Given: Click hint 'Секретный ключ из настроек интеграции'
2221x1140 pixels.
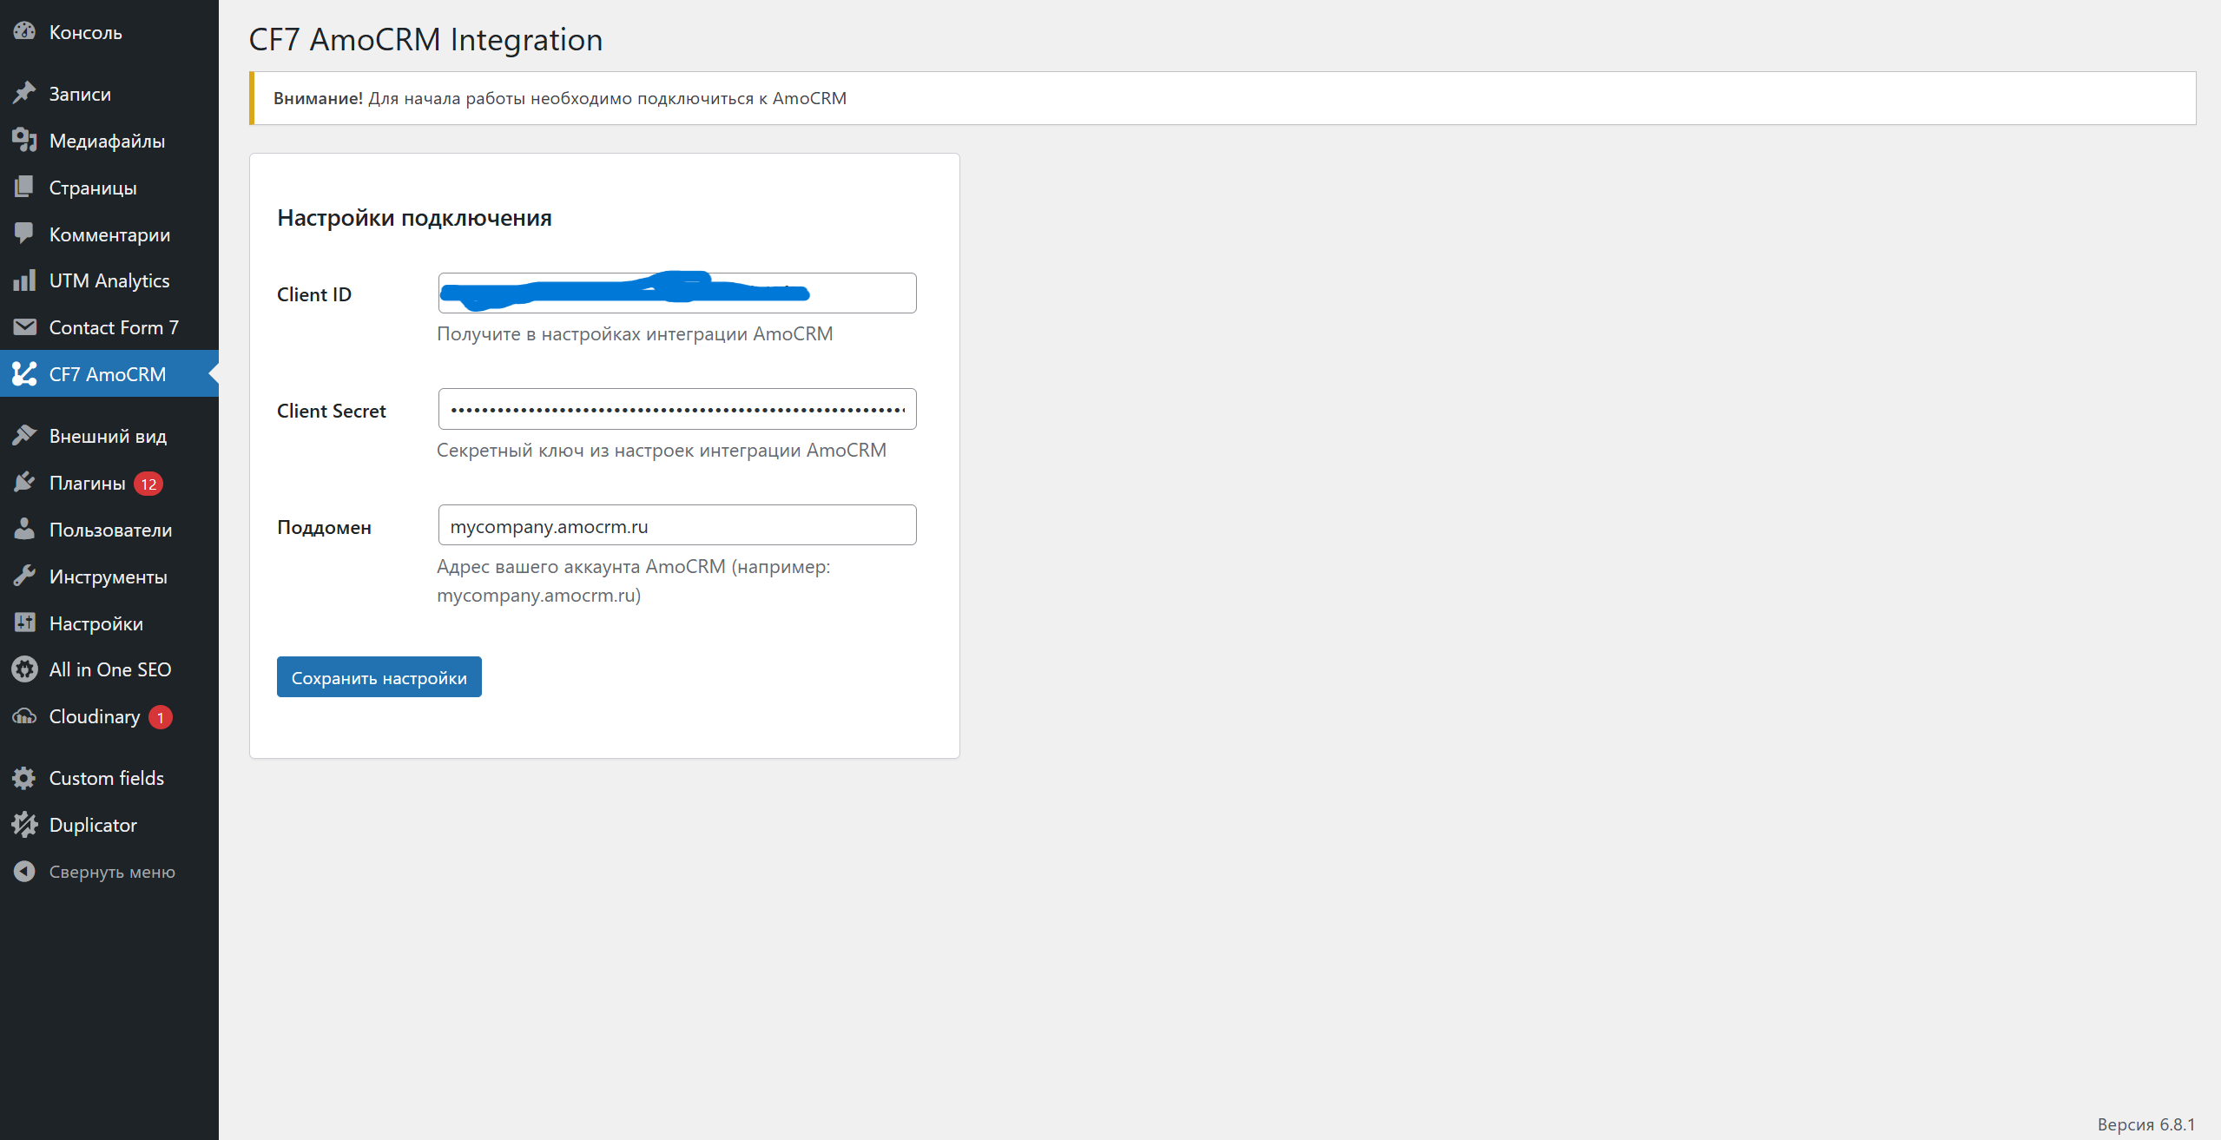Looking at the screenshot, I should pos(662,451).
